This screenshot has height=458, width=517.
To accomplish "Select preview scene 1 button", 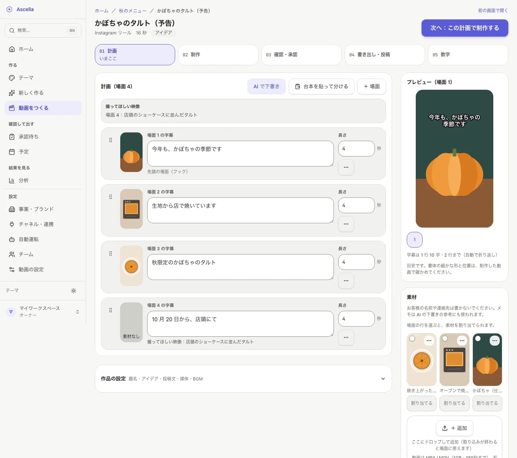I will coord(415,240).
